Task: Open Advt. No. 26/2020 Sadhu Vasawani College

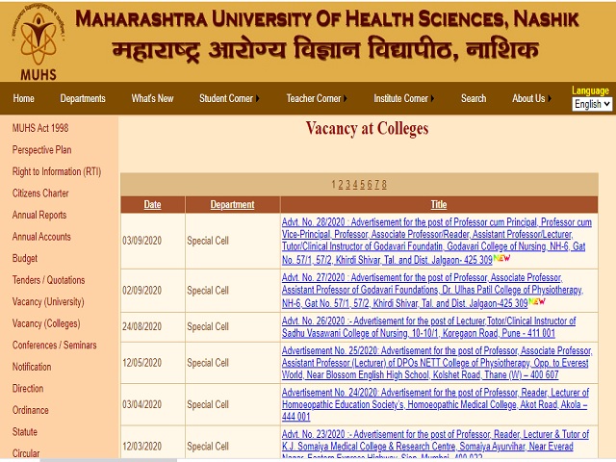Action: point(428,327)
